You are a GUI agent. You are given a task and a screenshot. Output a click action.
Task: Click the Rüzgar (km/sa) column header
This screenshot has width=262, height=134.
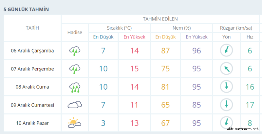[236, 28]
